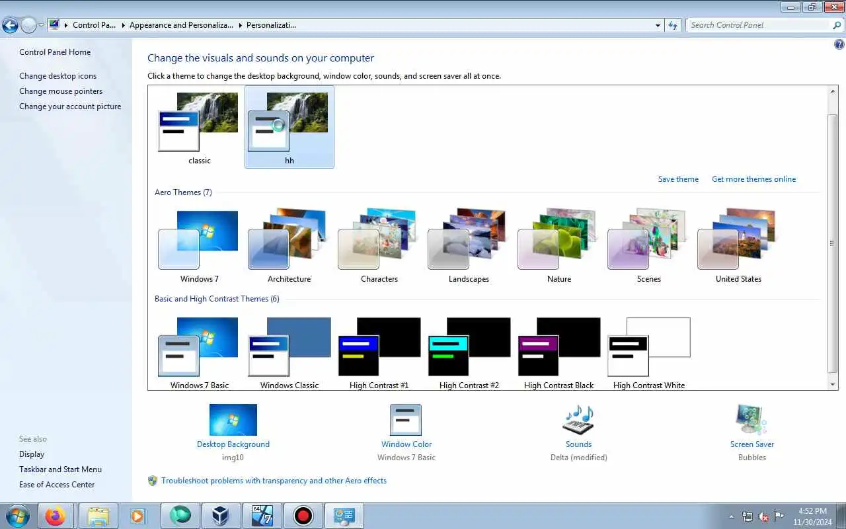Click the Screen Saver link text
846x529 pixels.
(x=752, y=444)
